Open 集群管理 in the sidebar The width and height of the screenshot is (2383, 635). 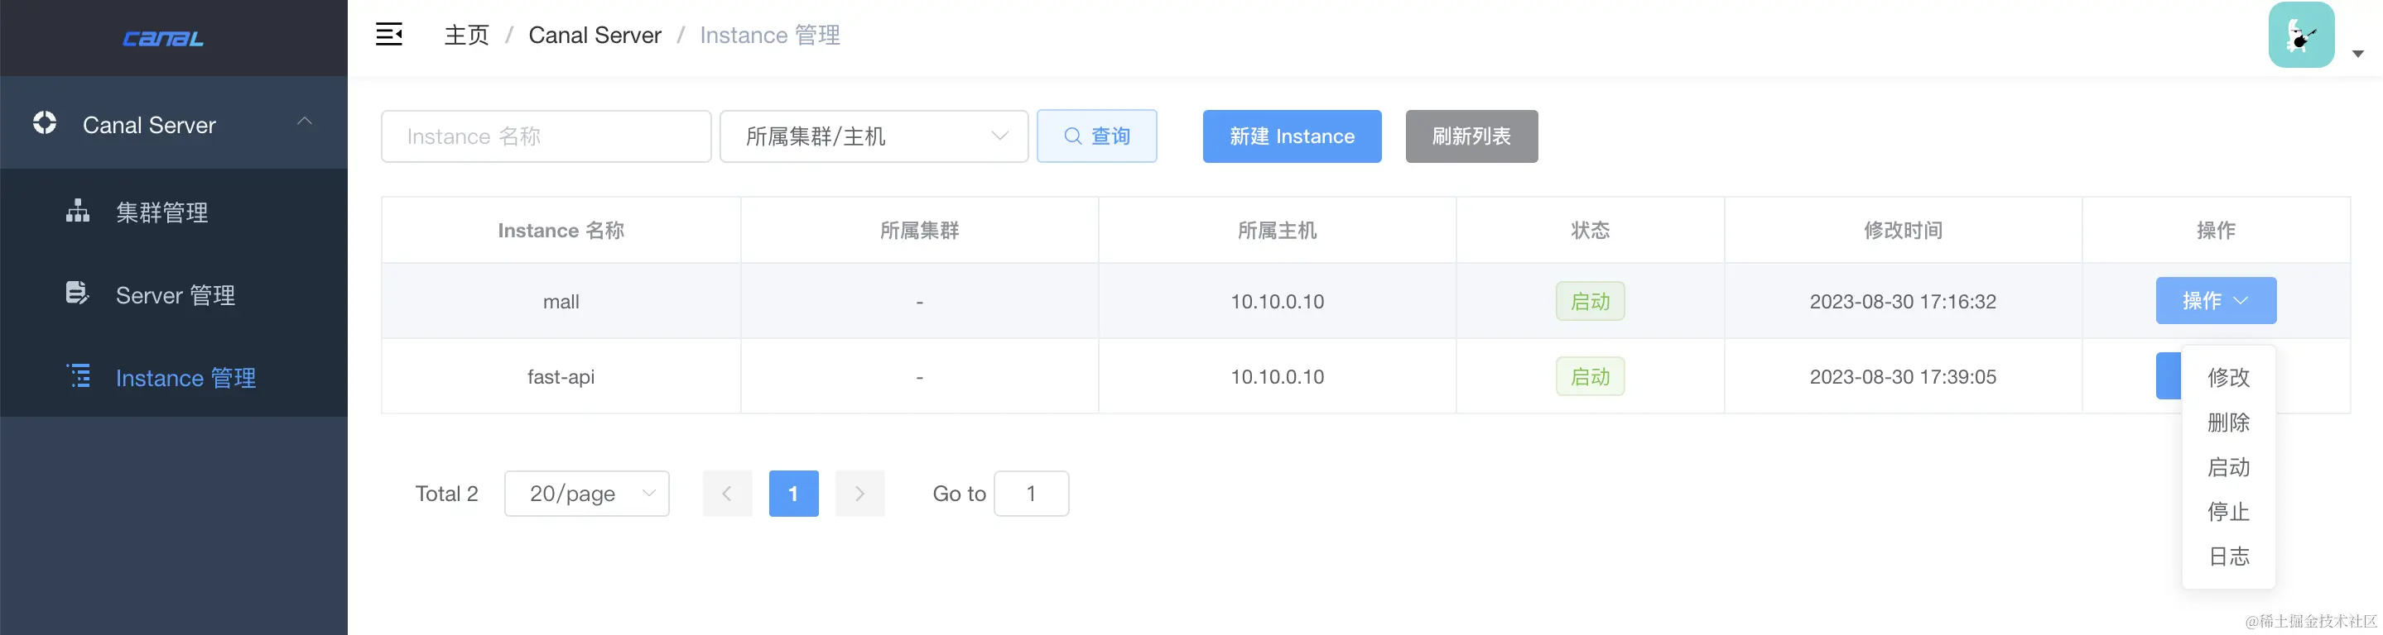tap(174, 212)
